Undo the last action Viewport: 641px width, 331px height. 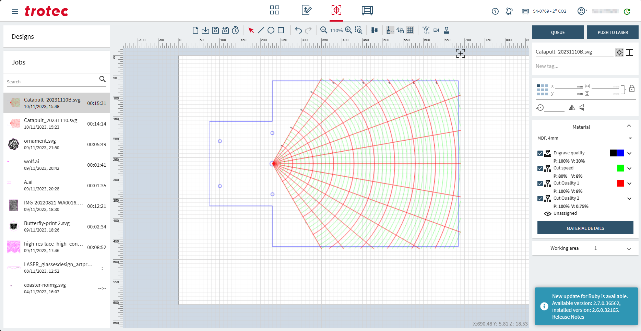(298, 30)
